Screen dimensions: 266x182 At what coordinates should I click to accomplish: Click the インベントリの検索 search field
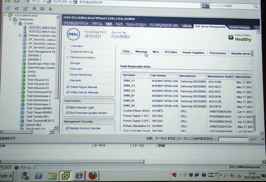tap(231, 6)
